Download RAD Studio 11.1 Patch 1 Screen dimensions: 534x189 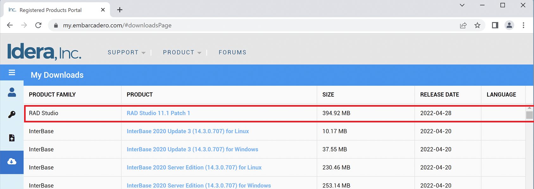[x=158, y=113]
